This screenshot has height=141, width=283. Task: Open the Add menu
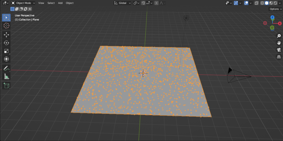point(60,3)
